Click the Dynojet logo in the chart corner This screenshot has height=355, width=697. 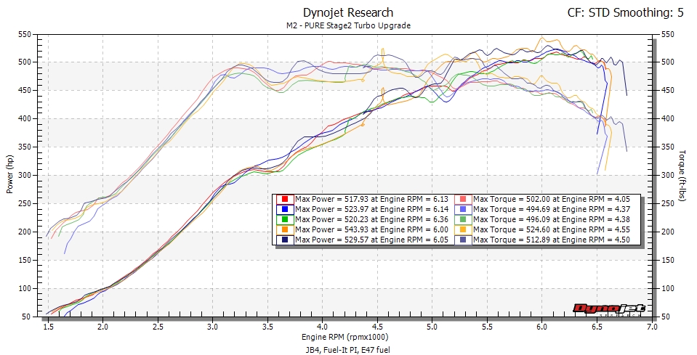(609, 309)
